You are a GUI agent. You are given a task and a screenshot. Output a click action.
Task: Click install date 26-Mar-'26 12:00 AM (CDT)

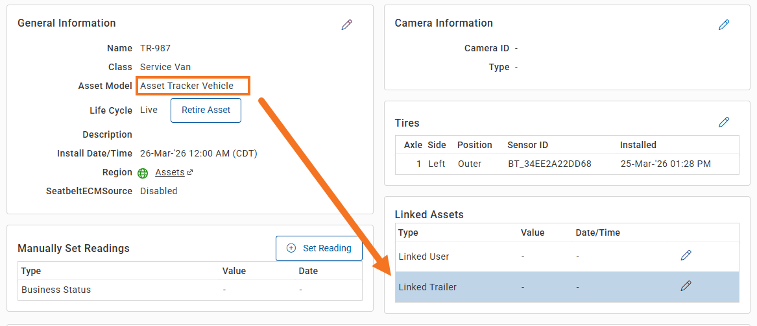(198, 154)
